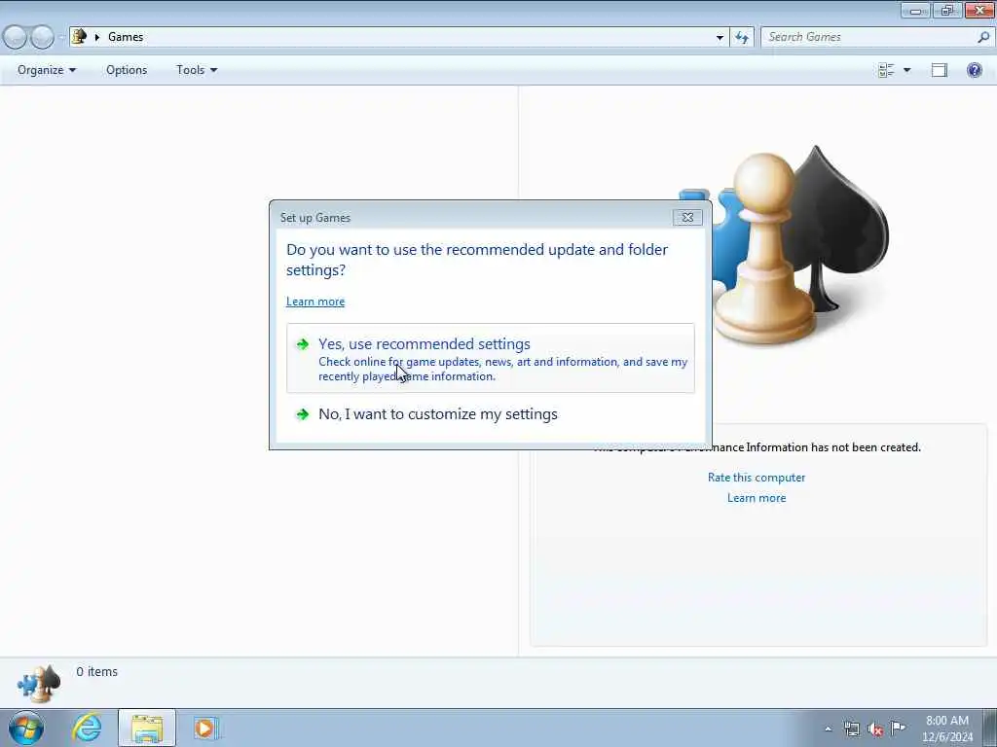Launch Windows Media Player from taskbar
The height and width of the screenshot is (747, 997).
205,728
